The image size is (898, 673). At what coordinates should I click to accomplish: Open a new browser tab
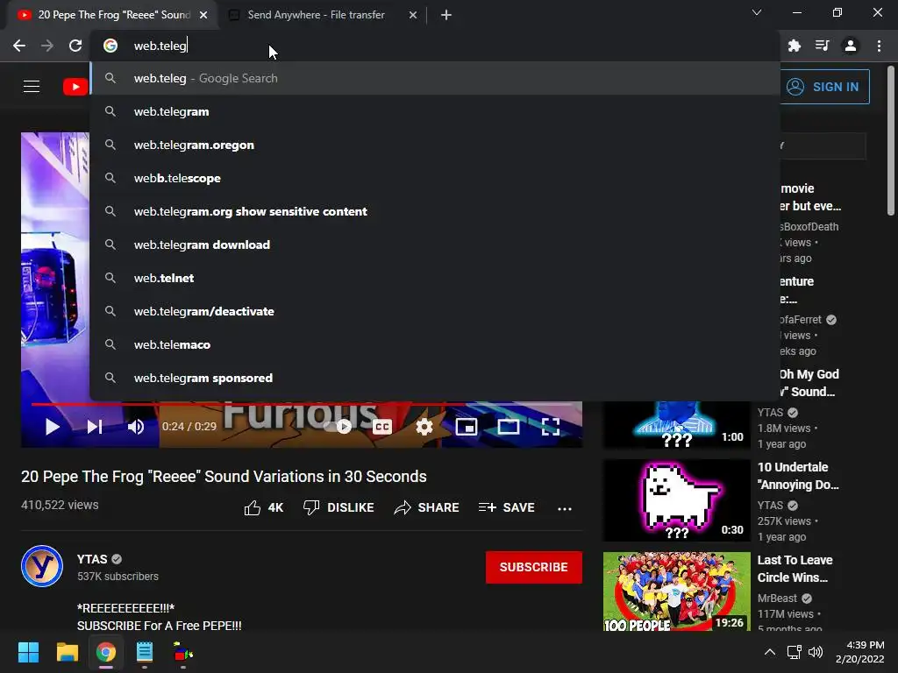coord(446,15)
